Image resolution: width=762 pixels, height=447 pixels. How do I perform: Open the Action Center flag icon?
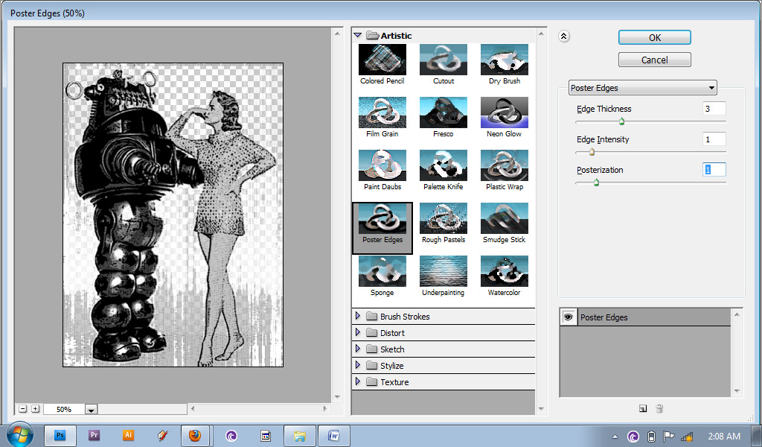click(x=669, y=437)
